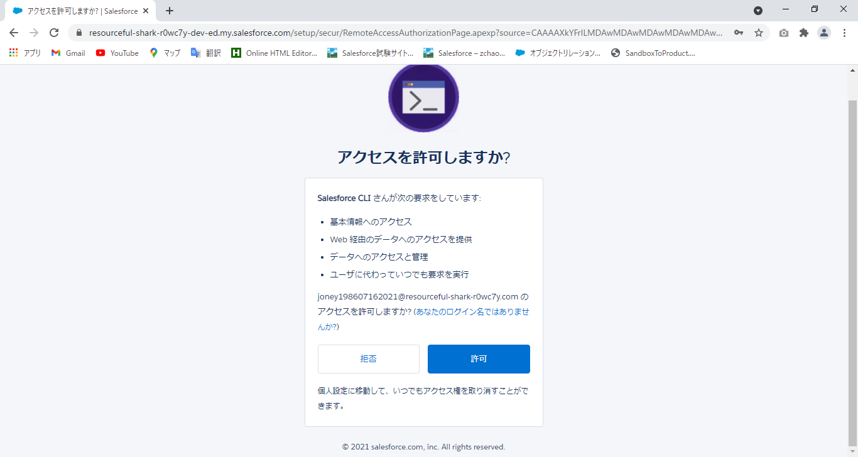Open the マップ Google Maps bookmark
The height and width of the screenshot is (457, 858).
click(165, 53)
